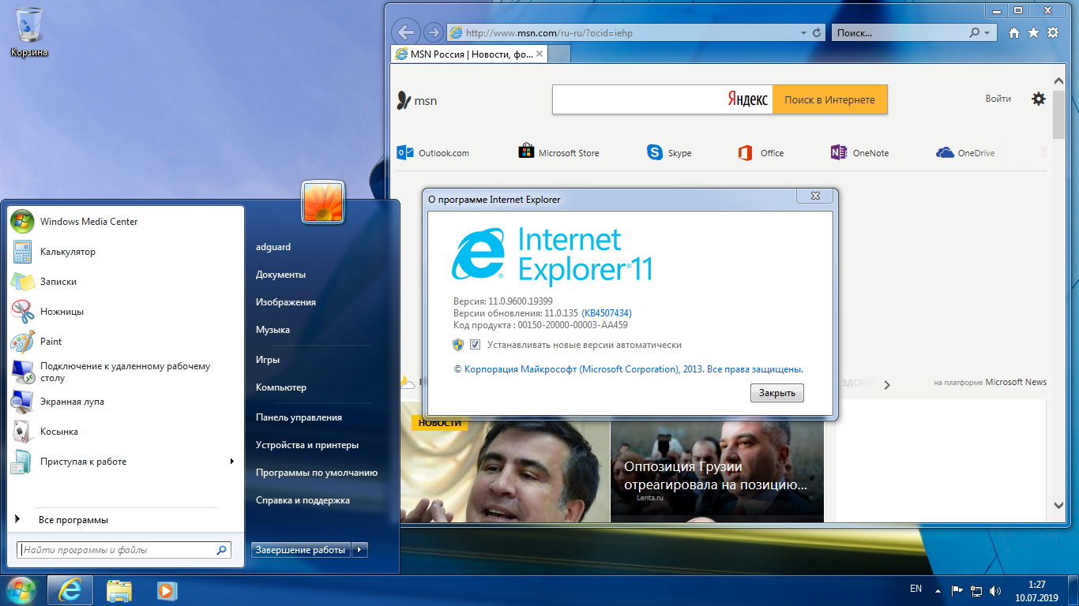Click the MSN categories next chevron arrow
Screen dimensions: 1079x606
tap(887, 385)
